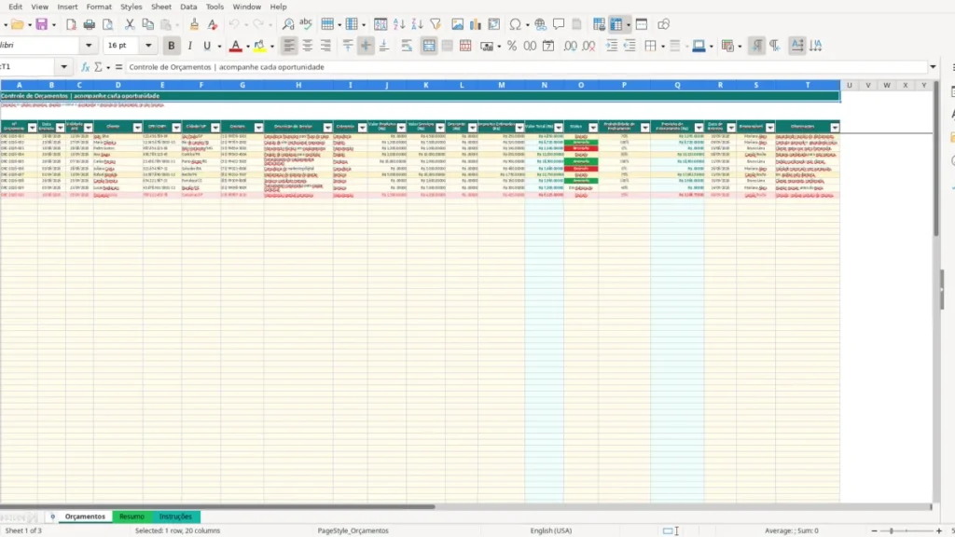This screenshot has width=955, height=537.
Task: Activate Clone Formatting paintbrush
Action: pyautogui.click(x=194, y=24)
